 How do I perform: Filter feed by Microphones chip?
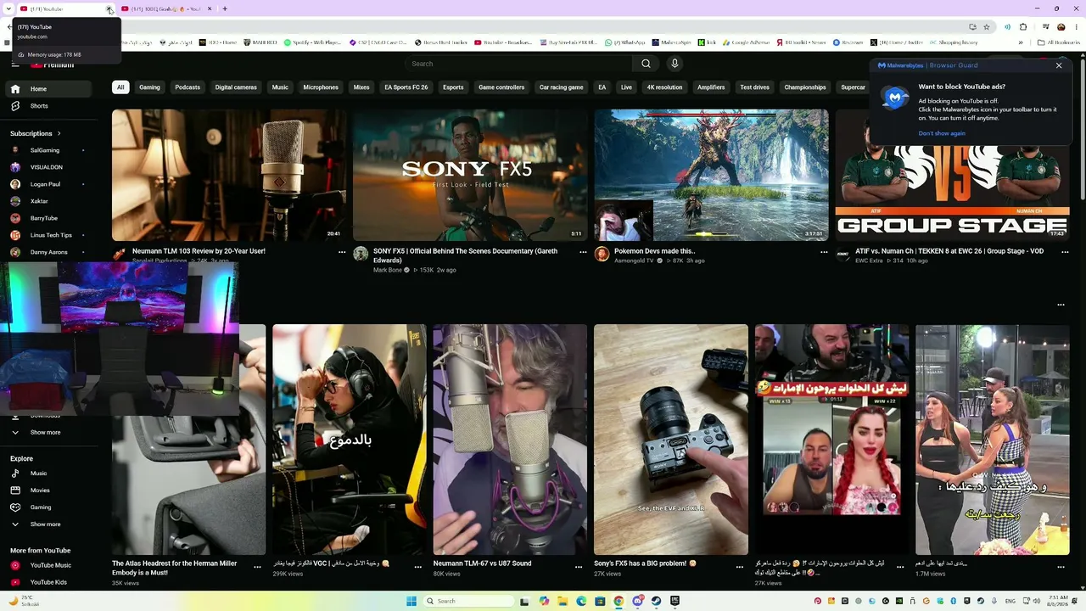pos(321,87)
